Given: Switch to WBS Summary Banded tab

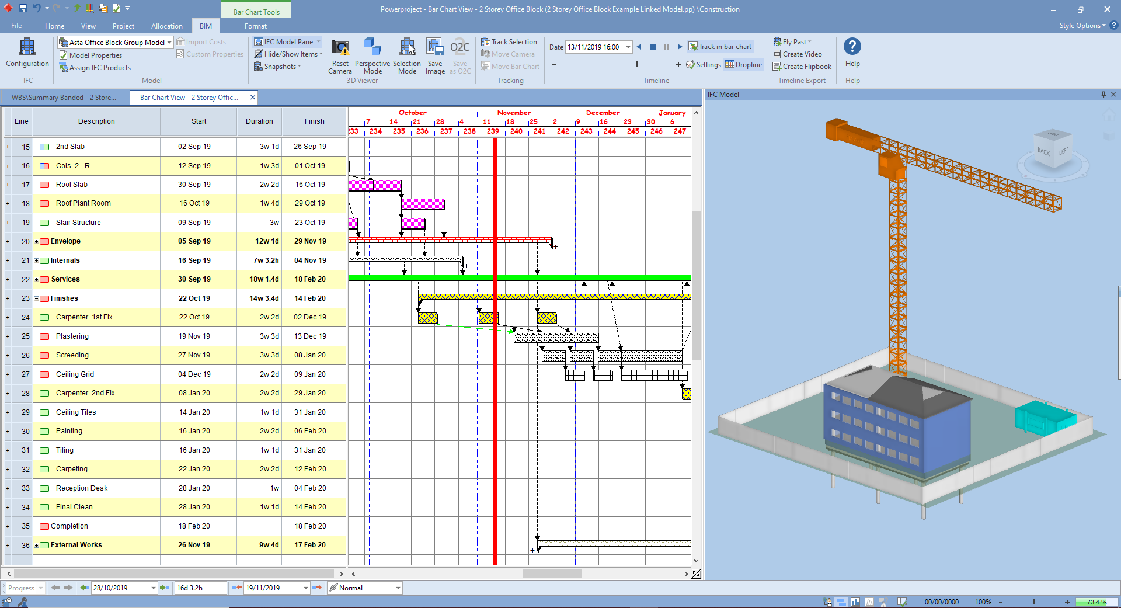Looking at the screenshot, I should click(64, 98).
